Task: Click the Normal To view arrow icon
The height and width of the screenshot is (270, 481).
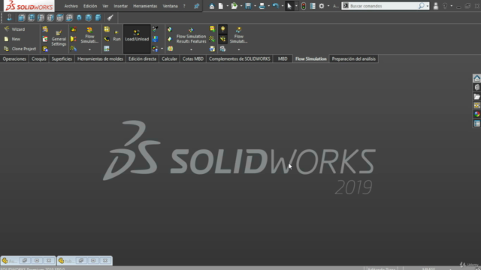Action: (9, 17)
